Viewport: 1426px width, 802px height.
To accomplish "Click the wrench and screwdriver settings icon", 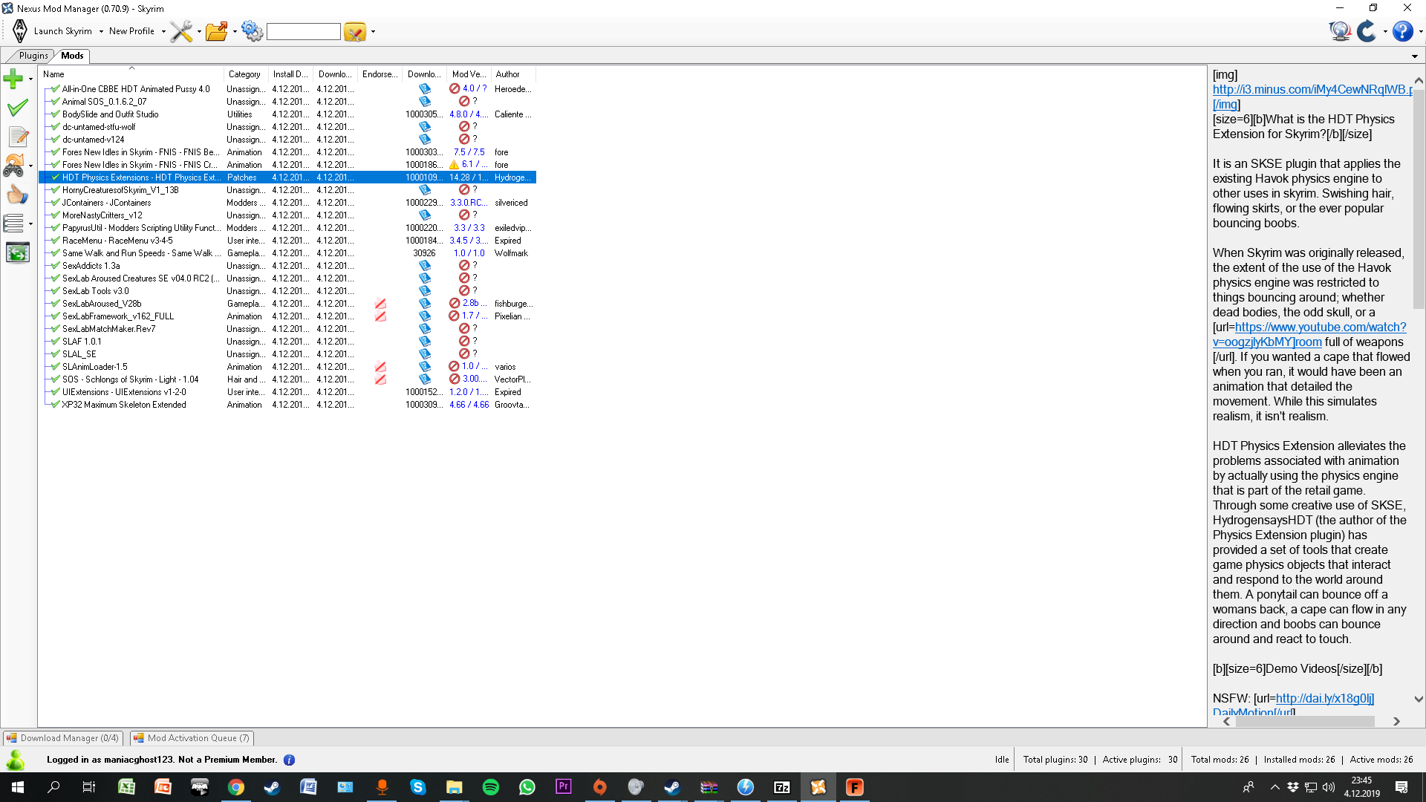I will point(180,31).
